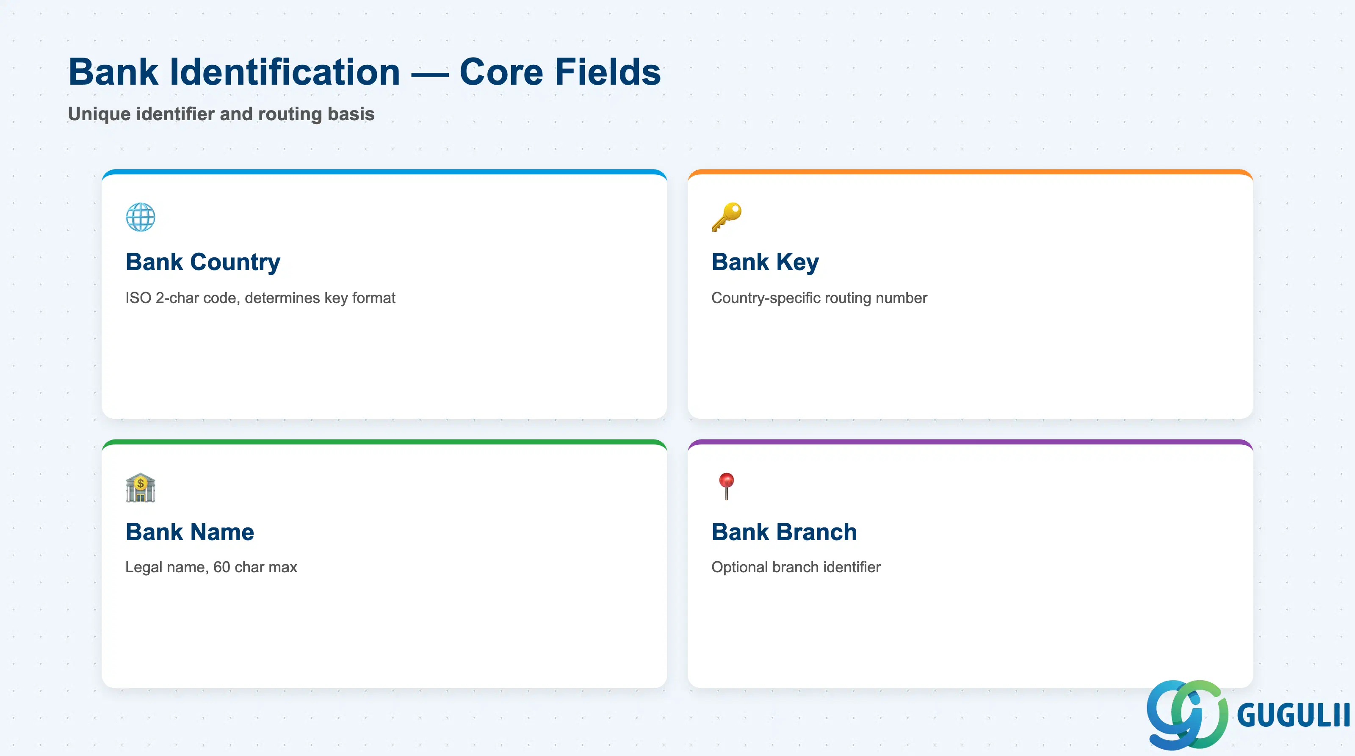Select the Bank Key heading

[765, 262]
